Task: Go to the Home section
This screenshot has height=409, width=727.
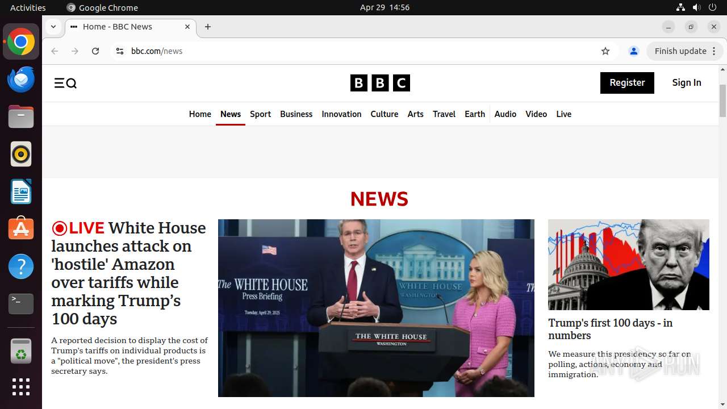Action: pyautogui.click(x=200, y=114)
